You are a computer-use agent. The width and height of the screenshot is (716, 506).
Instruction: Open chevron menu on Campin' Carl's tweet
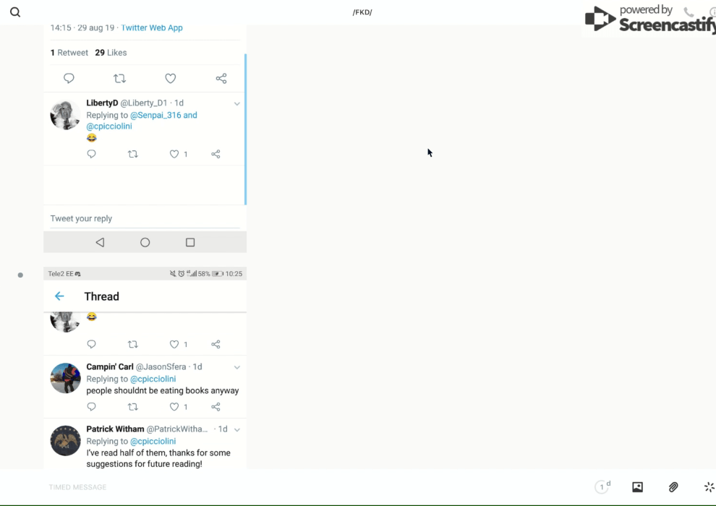click(236, 367)
